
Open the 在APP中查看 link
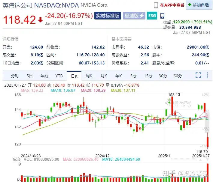(172, 5)
